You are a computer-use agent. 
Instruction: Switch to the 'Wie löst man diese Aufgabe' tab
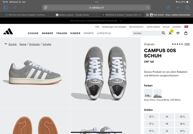(26, 15)
